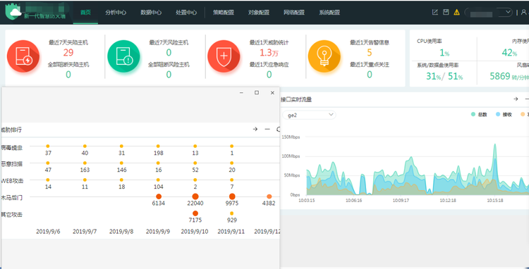Viewport: 529px width, 269px height.
Task: Click the 最近1天重点关注 label
Action: tap(370, 65)
